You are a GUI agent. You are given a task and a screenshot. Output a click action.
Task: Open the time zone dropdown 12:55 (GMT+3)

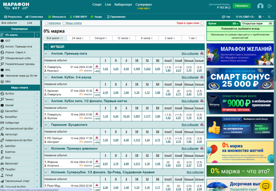click(x=245, y=17)
